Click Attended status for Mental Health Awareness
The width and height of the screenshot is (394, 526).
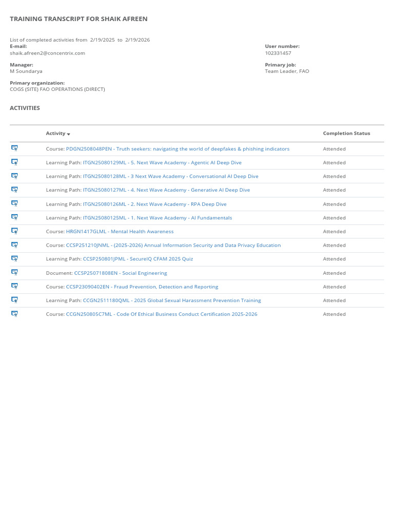tap(334, 232)
